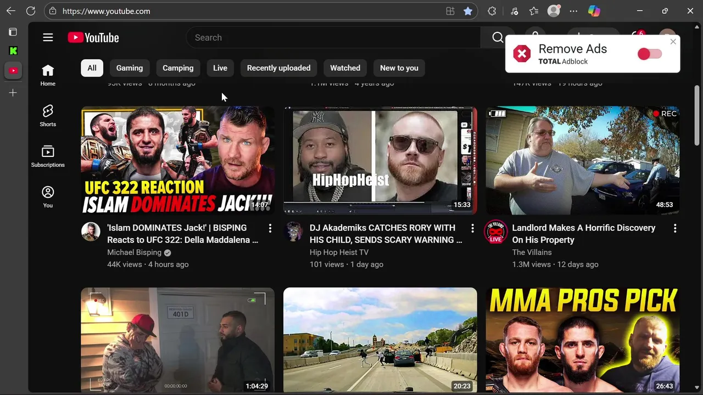Click the Total Adblock red shield icon
Image resolution: width=703 pixels, height=395 pixels.
pyautogui.click(x=522, y=54)
